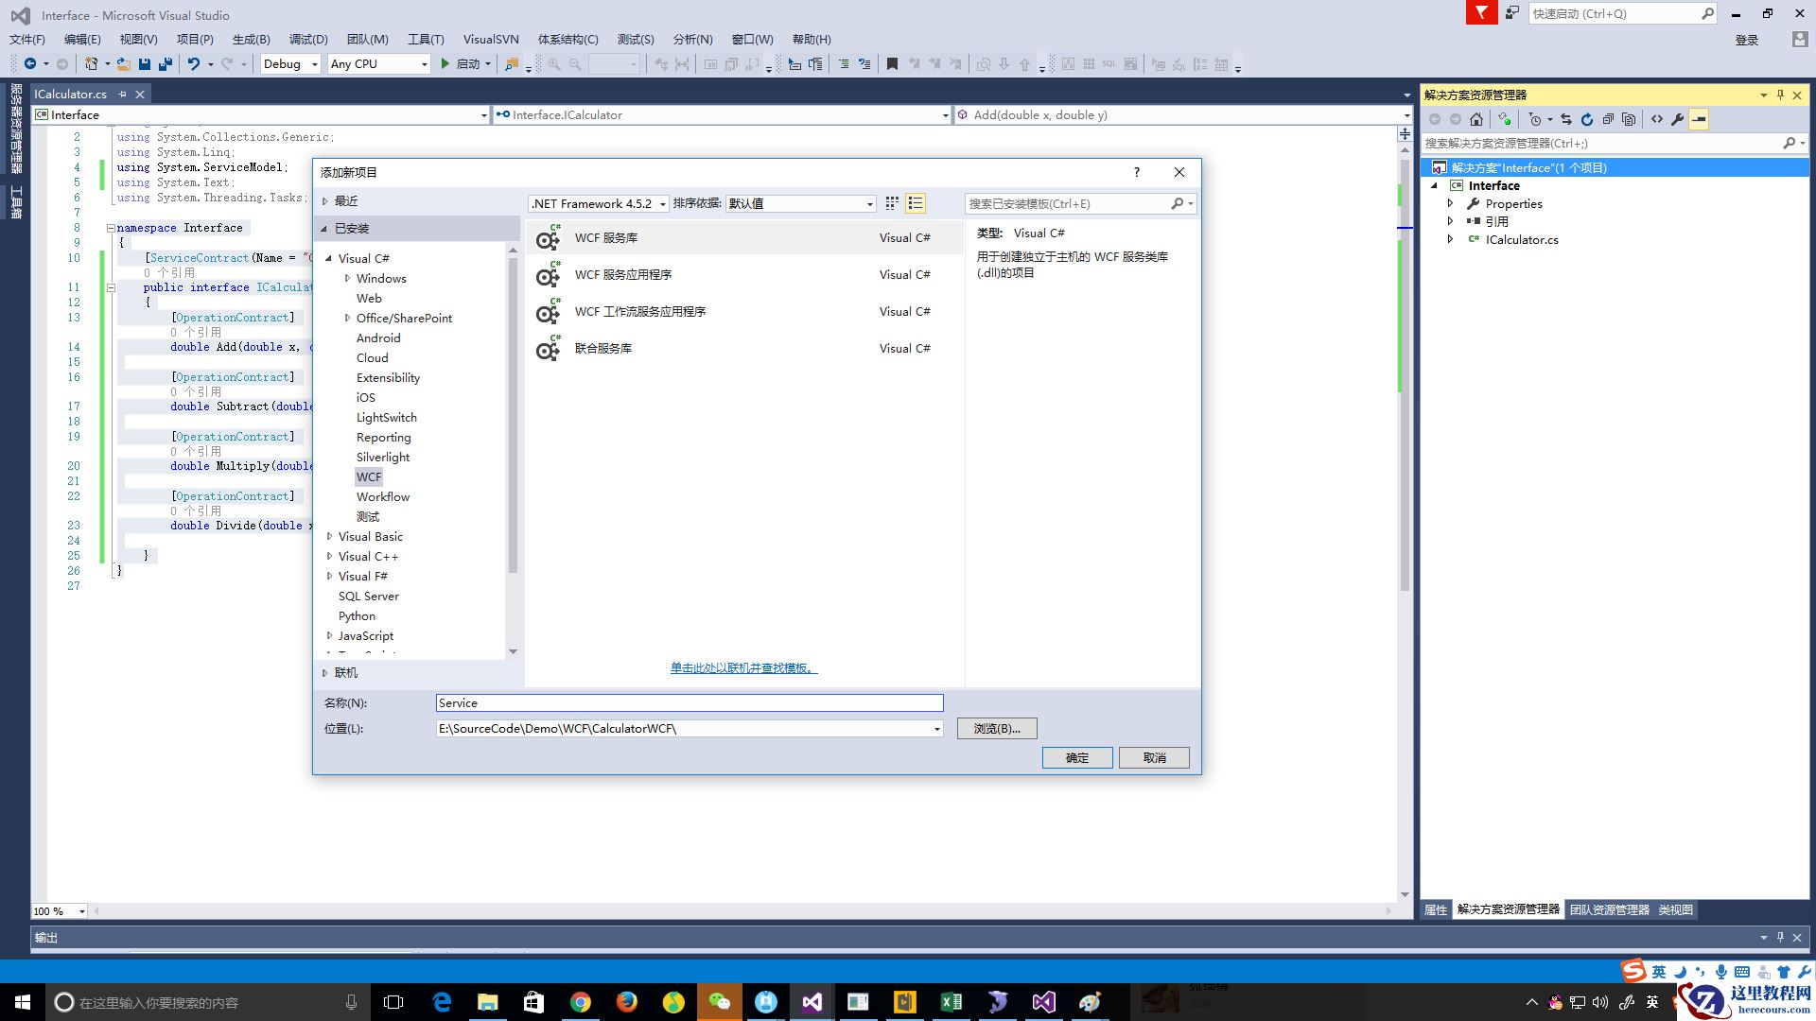Click the Properties wrench icon in Solution Explorer
Screen dimensions: 1816x1021
[1678, 119]
